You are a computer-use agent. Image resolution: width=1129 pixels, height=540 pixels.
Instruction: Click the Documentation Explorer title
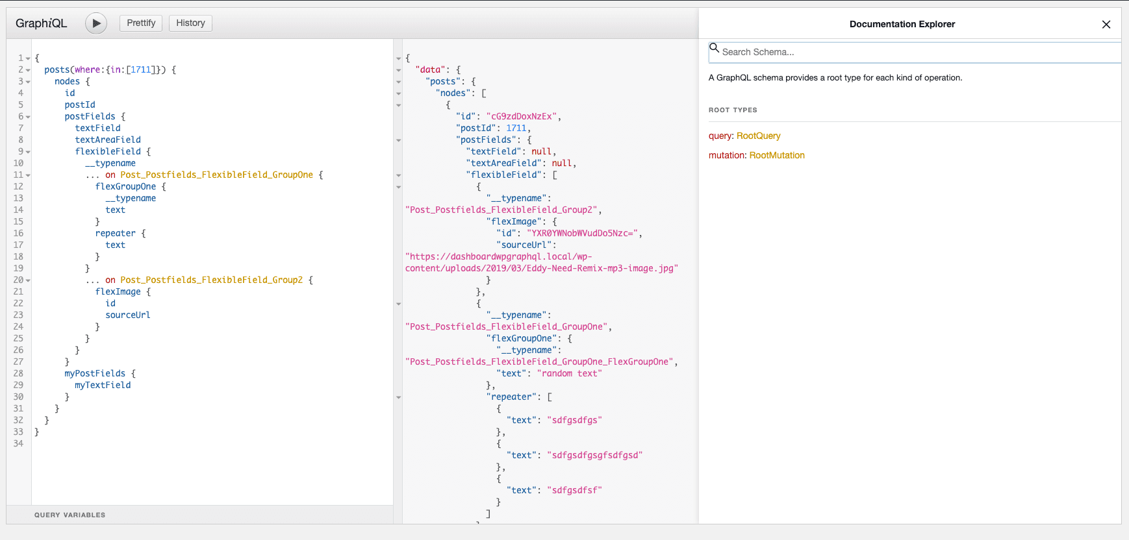(902, 24)
